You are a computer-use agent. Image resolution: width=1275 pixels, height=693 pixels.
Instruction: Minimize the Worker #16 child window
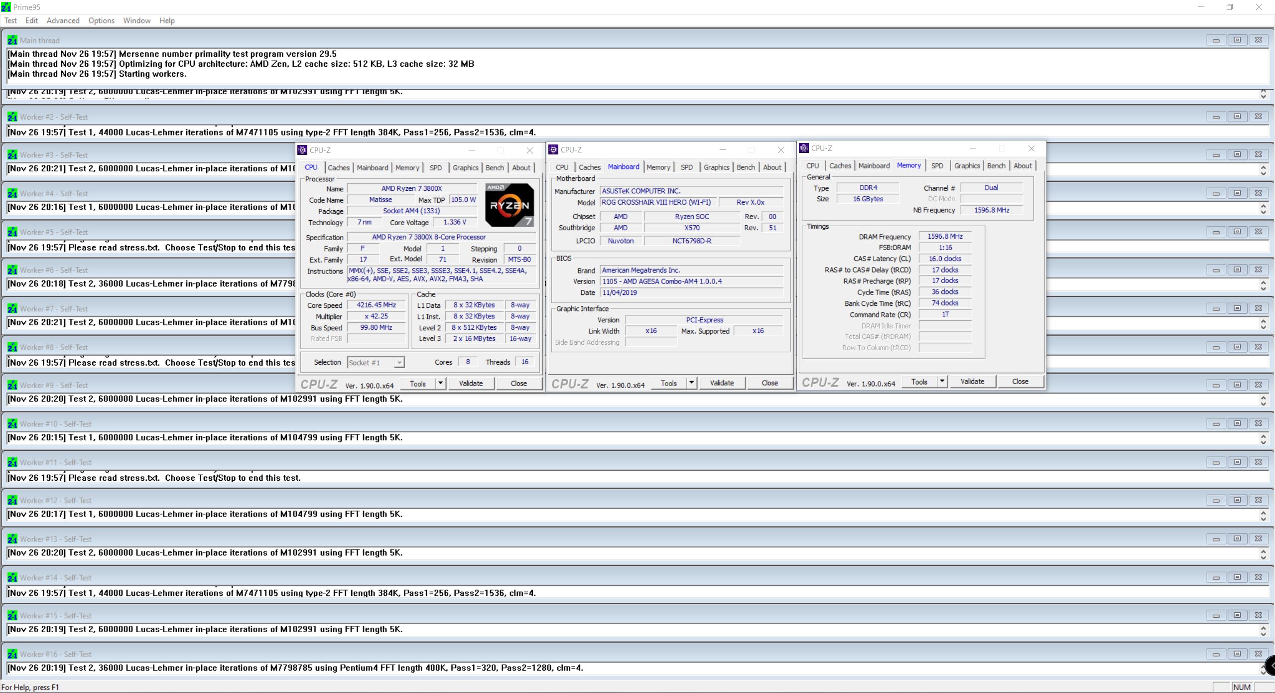1216,654
